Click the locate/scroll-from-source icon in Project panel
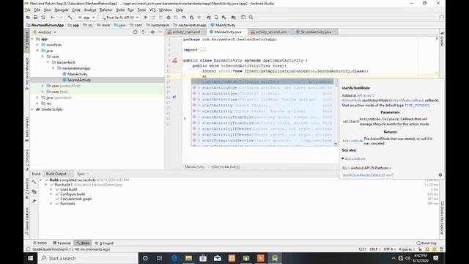Screen dimensions: 469x264 [x=135, y=32]
